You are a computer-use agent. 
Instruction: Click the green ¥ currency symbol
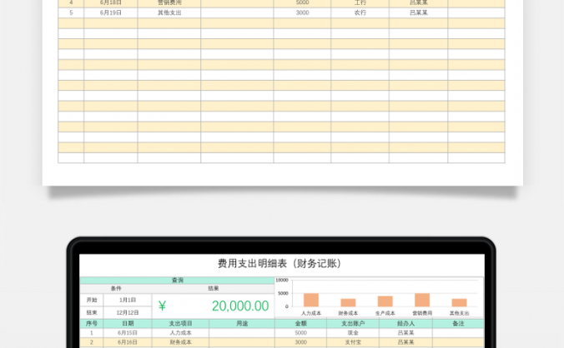pos(162,306)
